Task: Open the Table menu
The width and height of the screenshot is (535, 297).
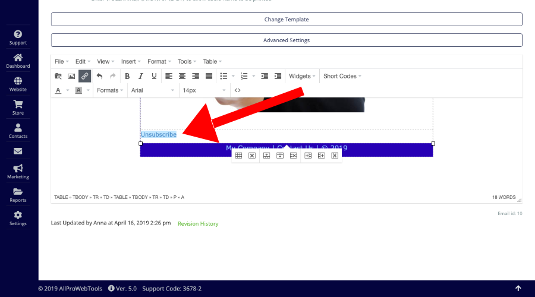Action: (212, 61)
